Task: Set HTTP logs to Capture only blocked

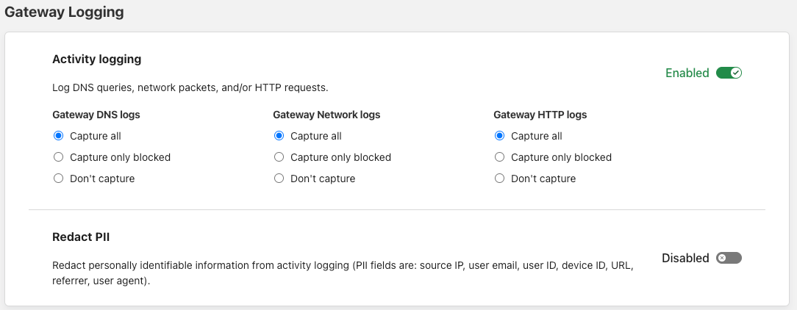Action: (500, 157)
